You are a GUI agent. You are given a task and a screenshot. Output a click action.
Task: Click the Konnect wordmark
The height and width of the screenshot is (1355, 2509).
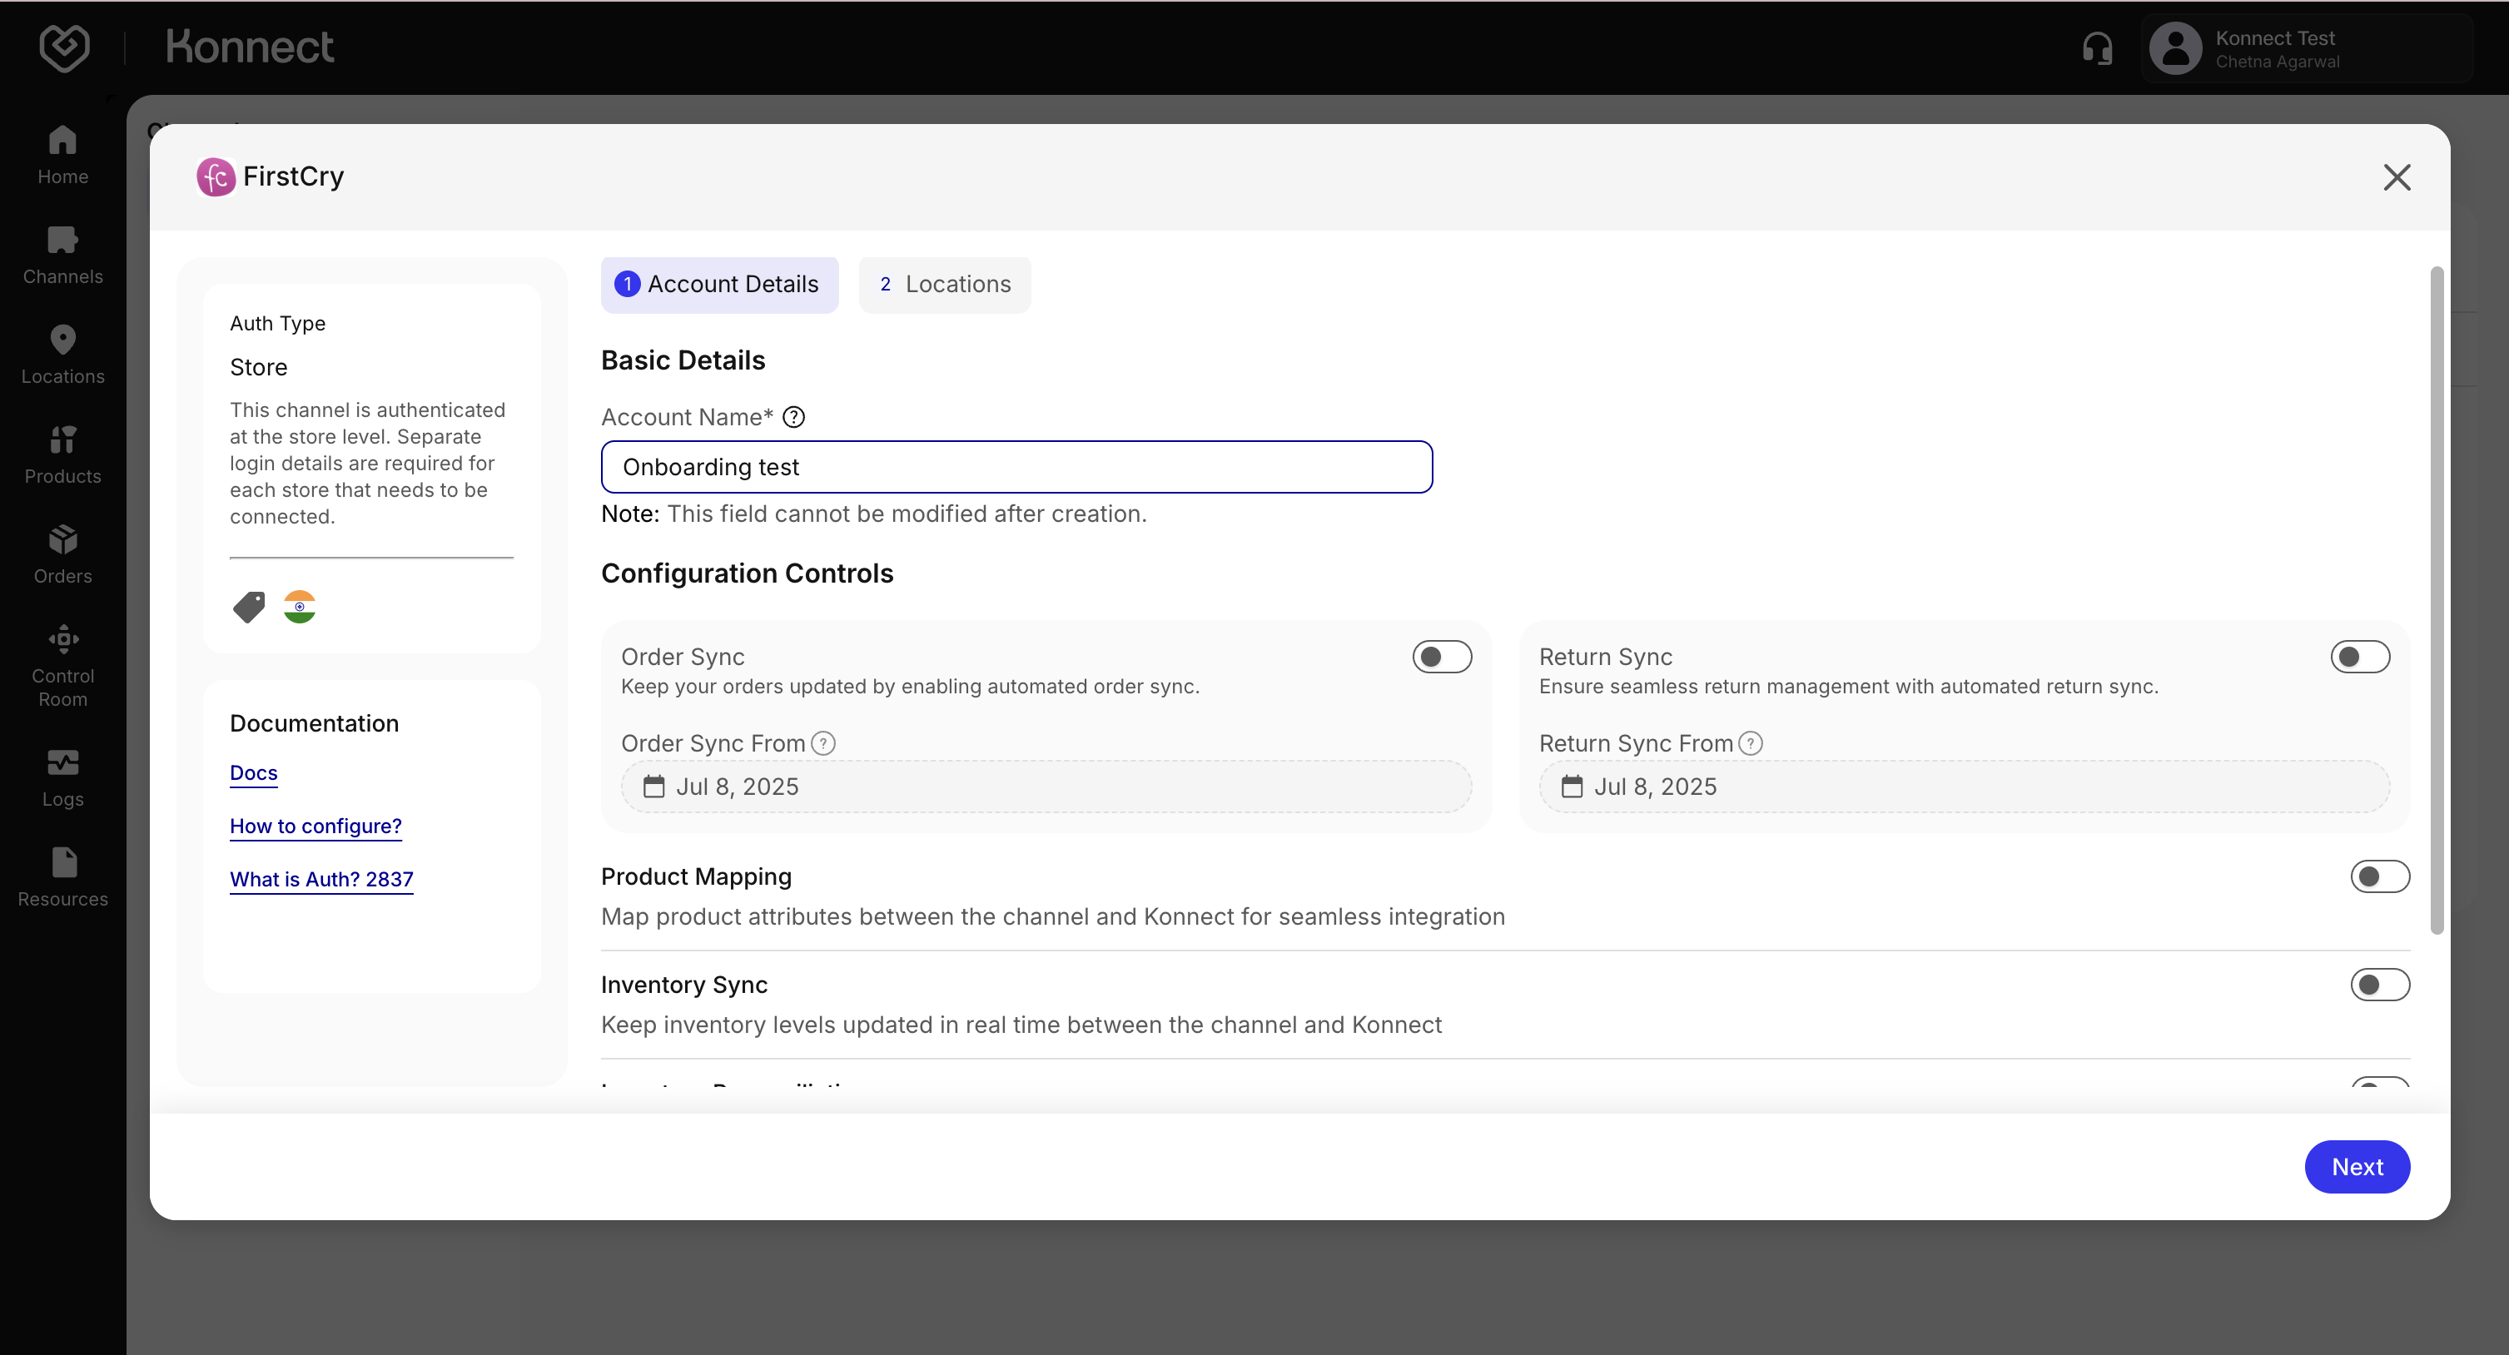point(250,47)
